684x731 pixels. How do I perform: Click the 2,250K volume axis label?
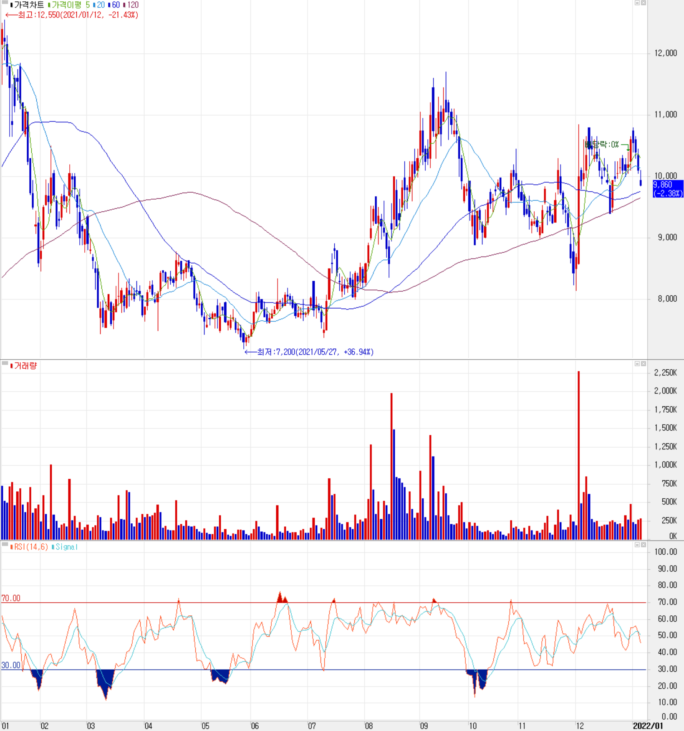point(666,373)
